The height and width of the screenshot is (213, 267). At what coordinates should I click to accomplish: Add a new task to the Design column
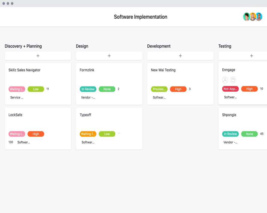109,56
